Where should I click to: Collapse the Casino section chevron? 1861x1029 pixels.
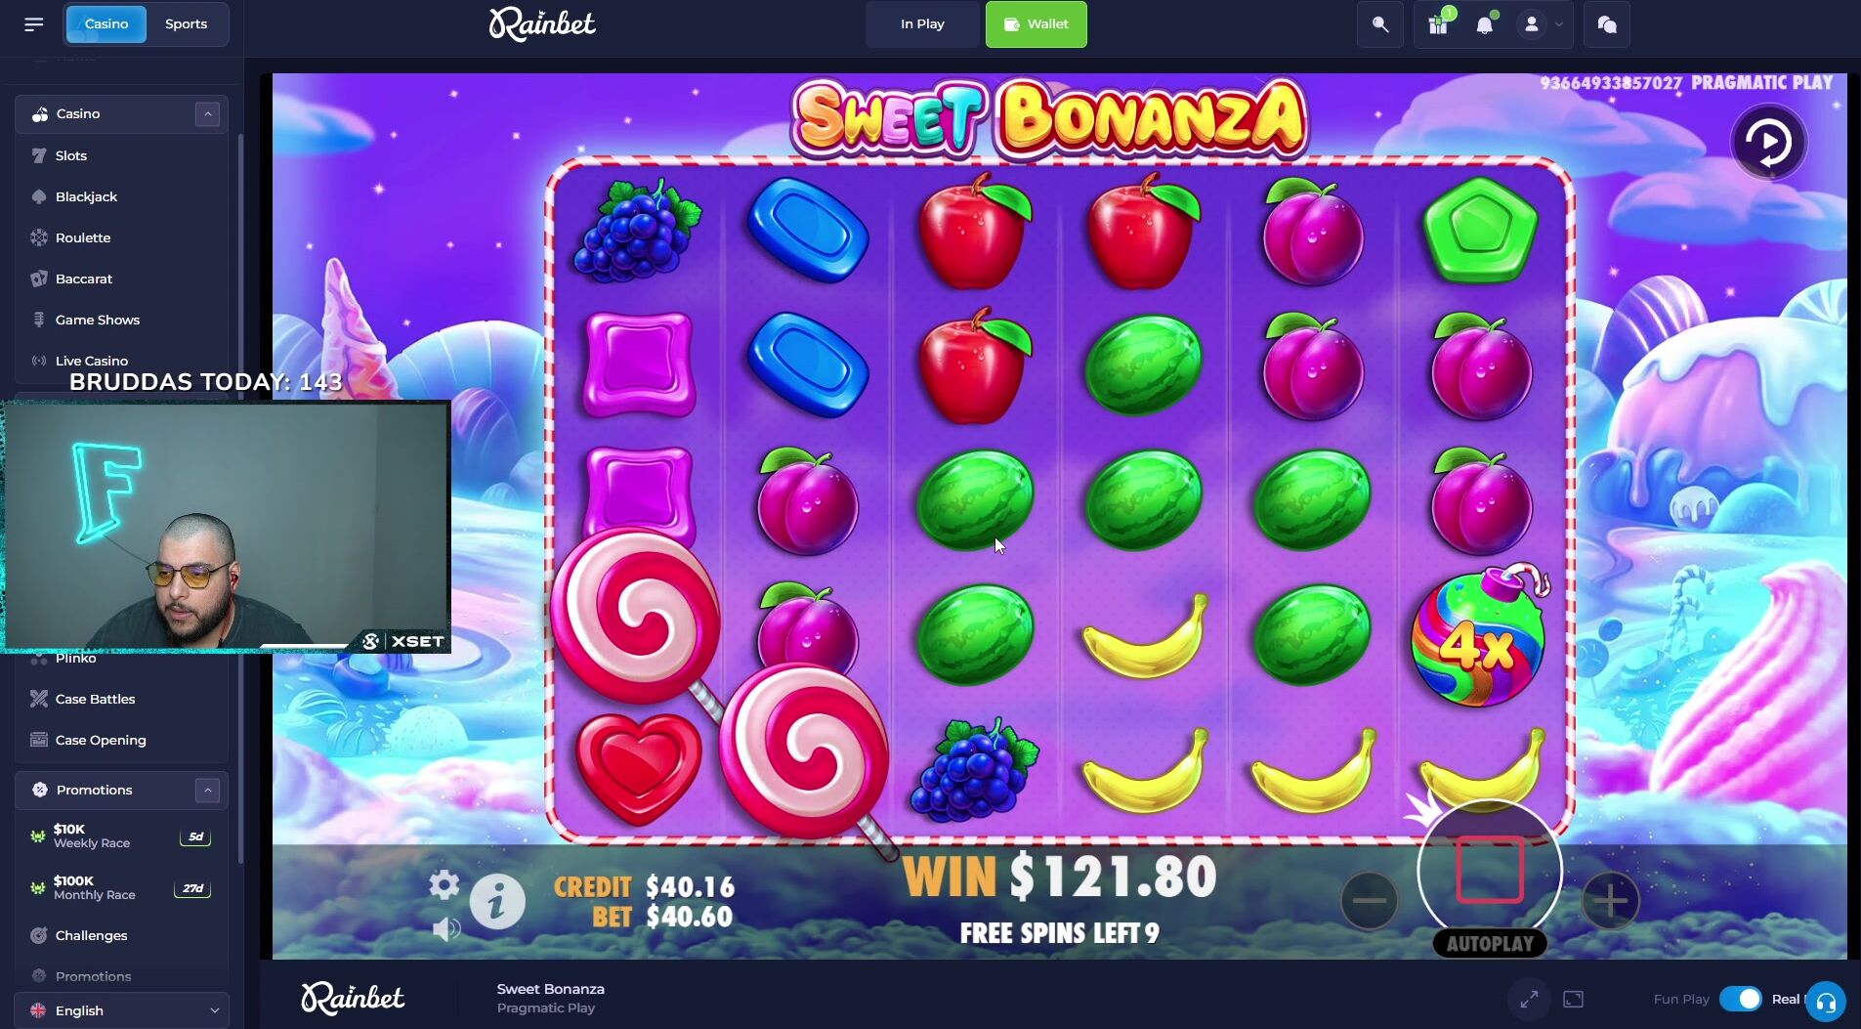(207, 114)
